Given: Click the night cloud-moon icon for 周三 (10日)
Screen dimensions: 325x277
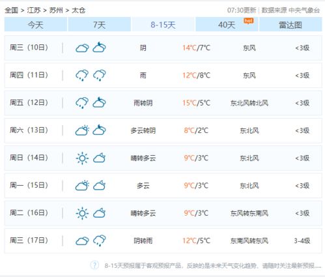Looking at the screenshot, I should point(99,48).
